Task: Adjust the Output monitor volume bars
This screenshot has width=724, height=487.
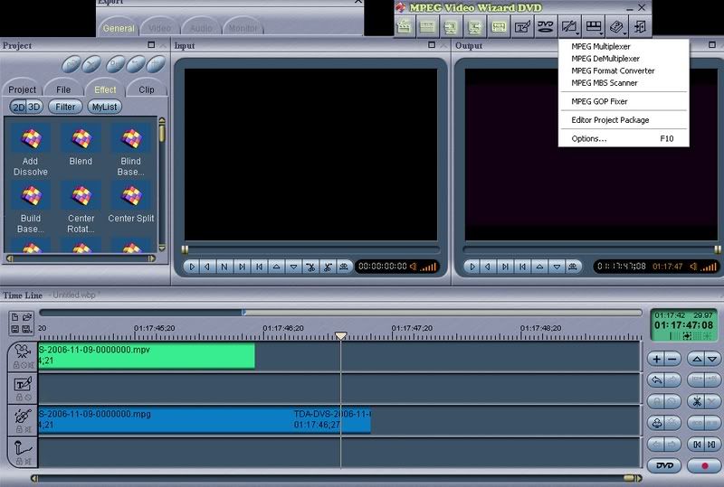Action: pyautogui.click(x=709, y=267)
